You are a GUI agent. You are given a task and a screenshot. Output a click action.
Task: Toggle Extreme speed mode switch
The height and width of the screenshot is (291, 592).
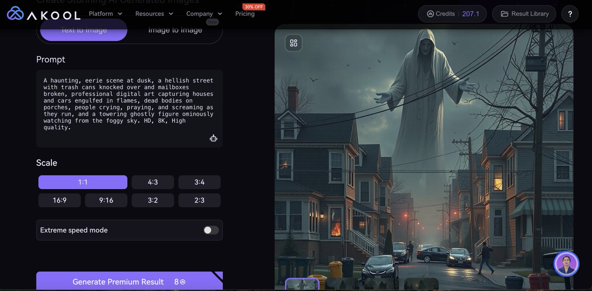pos(211,230)
